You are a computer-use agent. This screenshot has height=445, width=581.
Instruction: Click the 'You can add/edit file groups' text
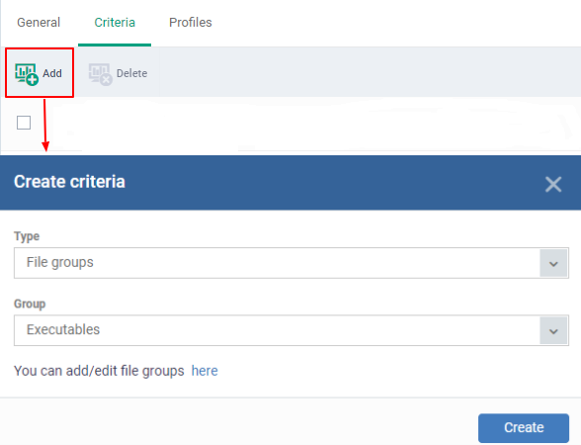(99, 371)
